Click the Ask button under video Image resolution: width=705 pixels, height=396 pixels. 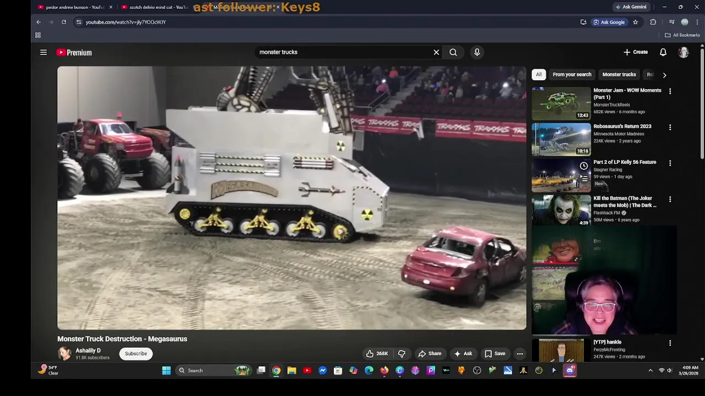(463, 354)
